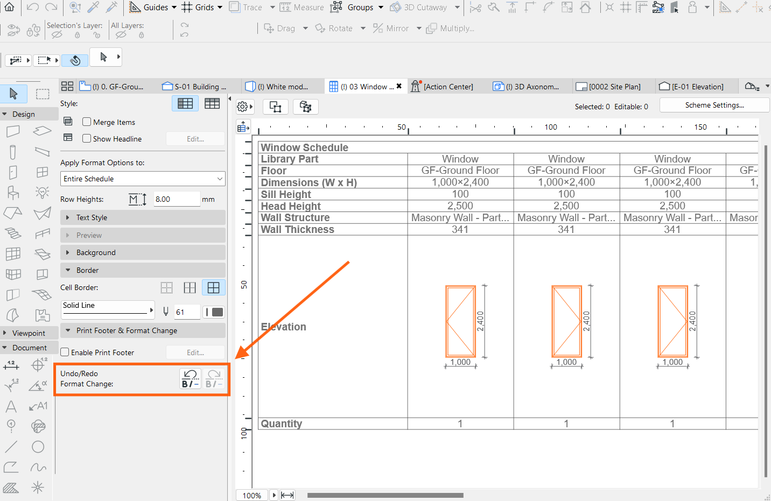Viewport: 771px width, 501px height.
Task: Select the Marquee tool in toolbox
Action: 43,94
